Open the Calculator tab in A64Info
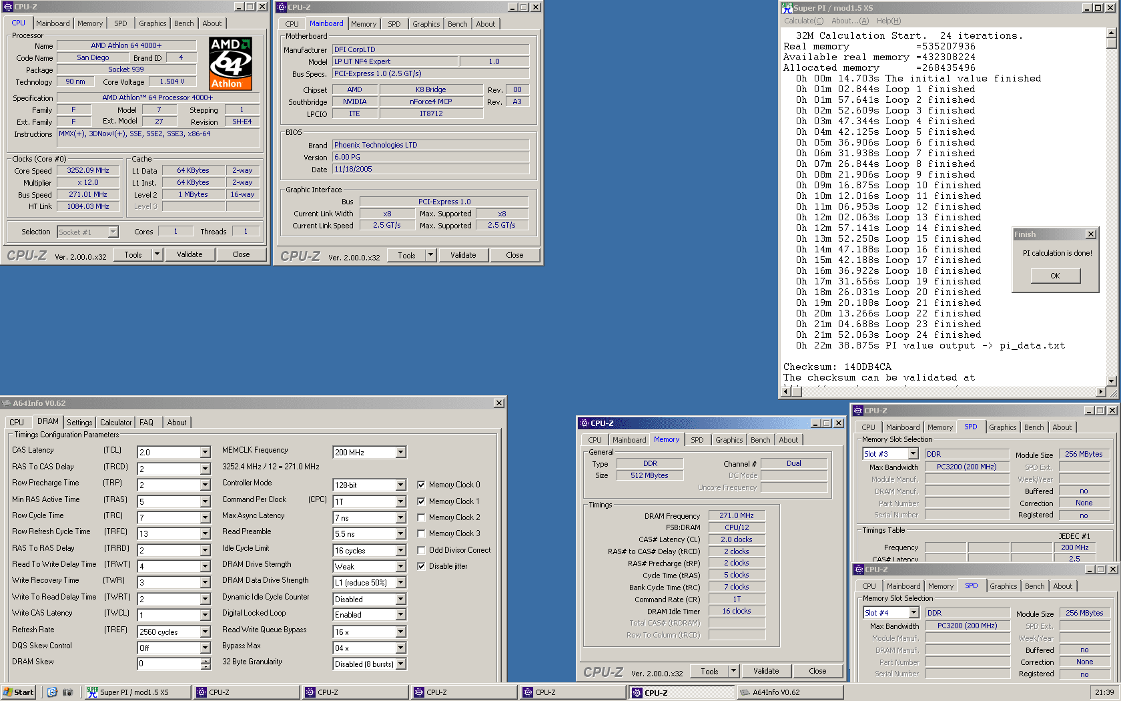The width and height of the screenshot is (1121, 701). tap(116, 423)
